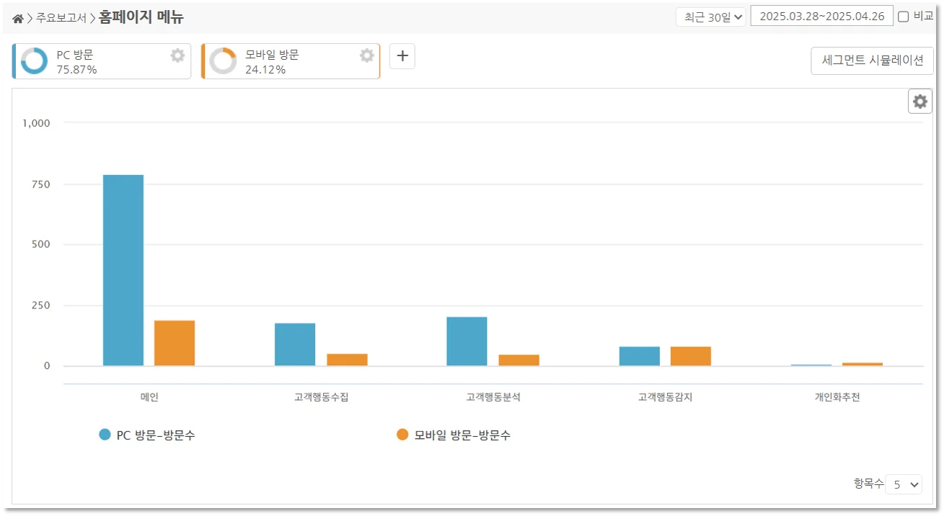Expand the 최근 30일 selector chevron

pos(738,15)
